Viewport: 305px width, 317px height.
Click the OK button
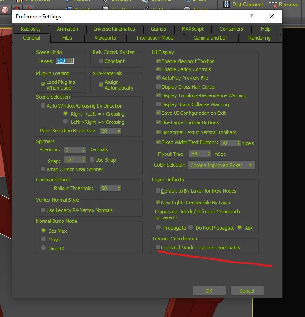(x=209, y=291)
